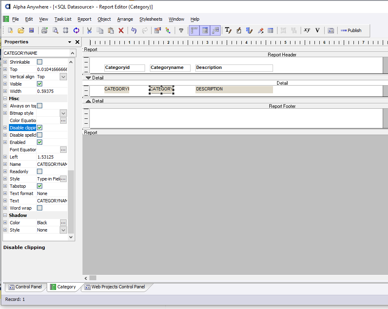Open the Properties panel menu arrow

pos(69,42)
